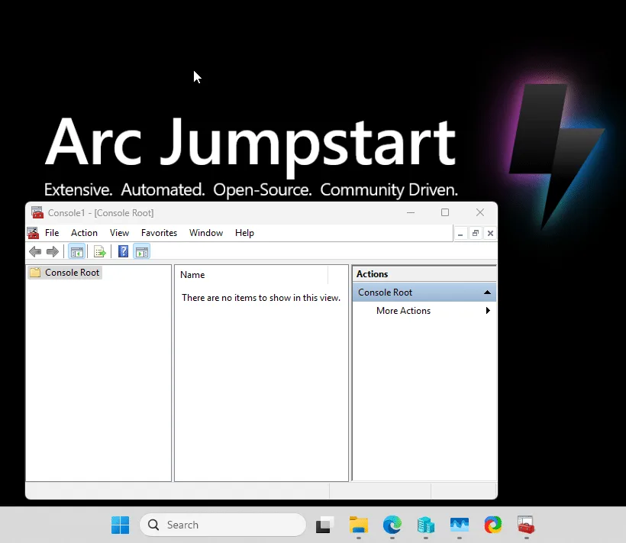The image size is (626, 543).
Task: Open File Explorer from the taskbar
Action: [358, 525]
